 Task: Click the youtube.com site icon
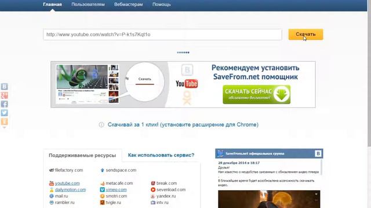click(52, 183)
